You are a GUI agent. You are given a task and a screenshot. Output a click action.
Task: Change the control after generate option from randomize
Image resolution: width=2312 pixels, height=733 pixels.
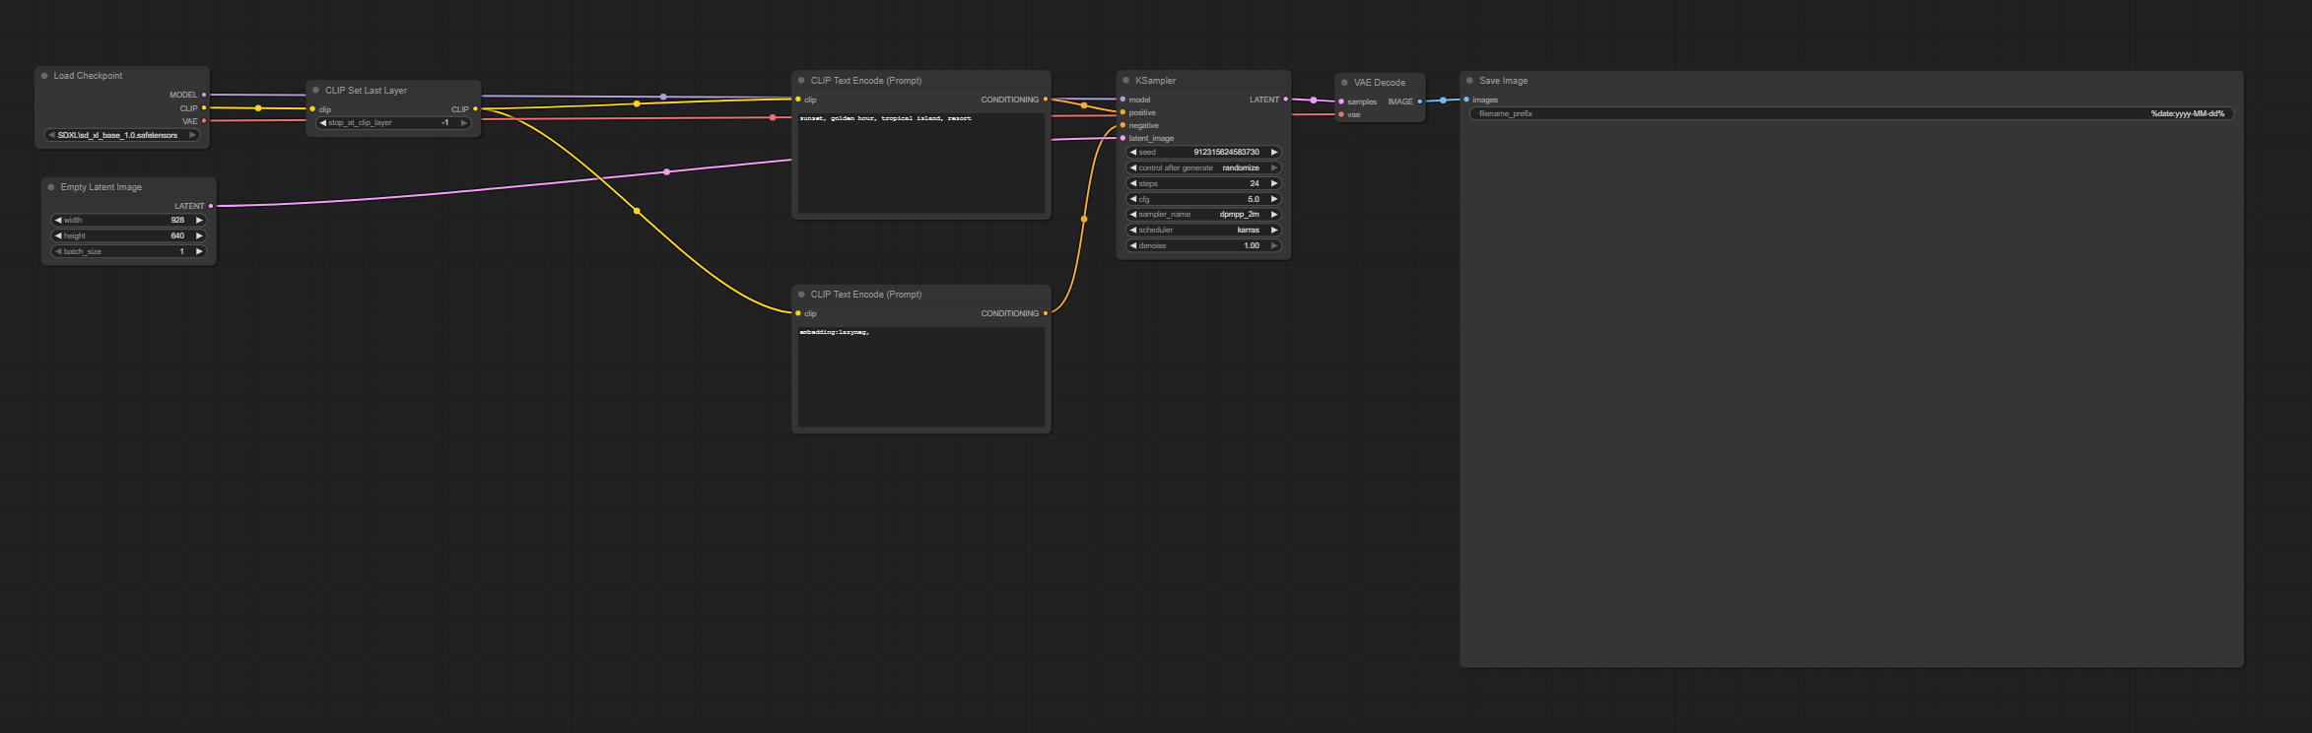coord(1202,168)
